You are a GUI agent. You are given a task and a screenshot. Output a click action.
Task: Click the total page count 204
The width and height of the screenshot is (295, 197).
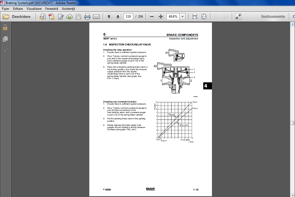(140, 17)
